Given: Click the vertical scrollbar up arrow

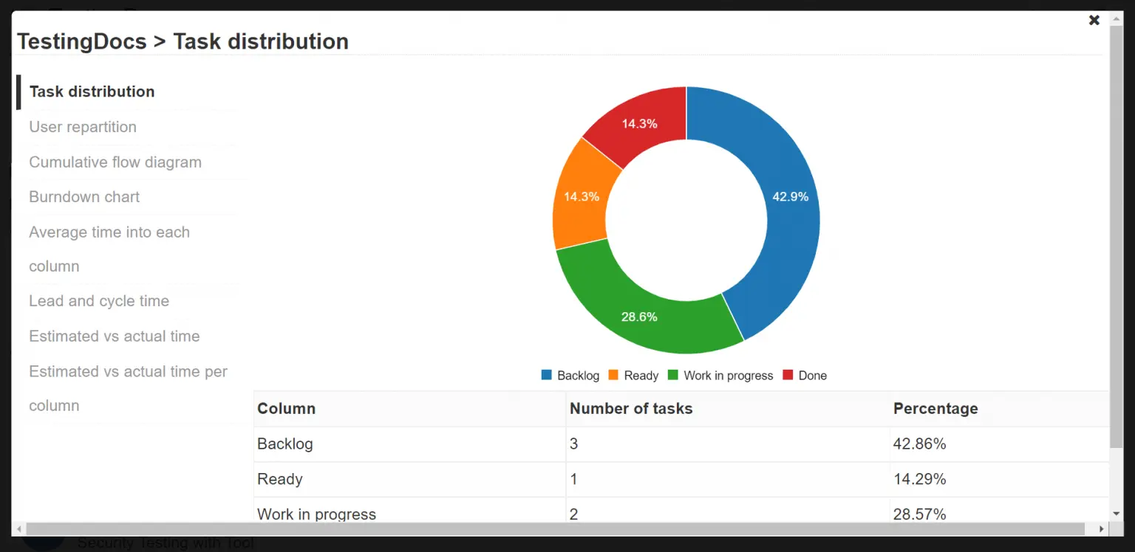Looking at the screenshot, I should click(1116, 18).
